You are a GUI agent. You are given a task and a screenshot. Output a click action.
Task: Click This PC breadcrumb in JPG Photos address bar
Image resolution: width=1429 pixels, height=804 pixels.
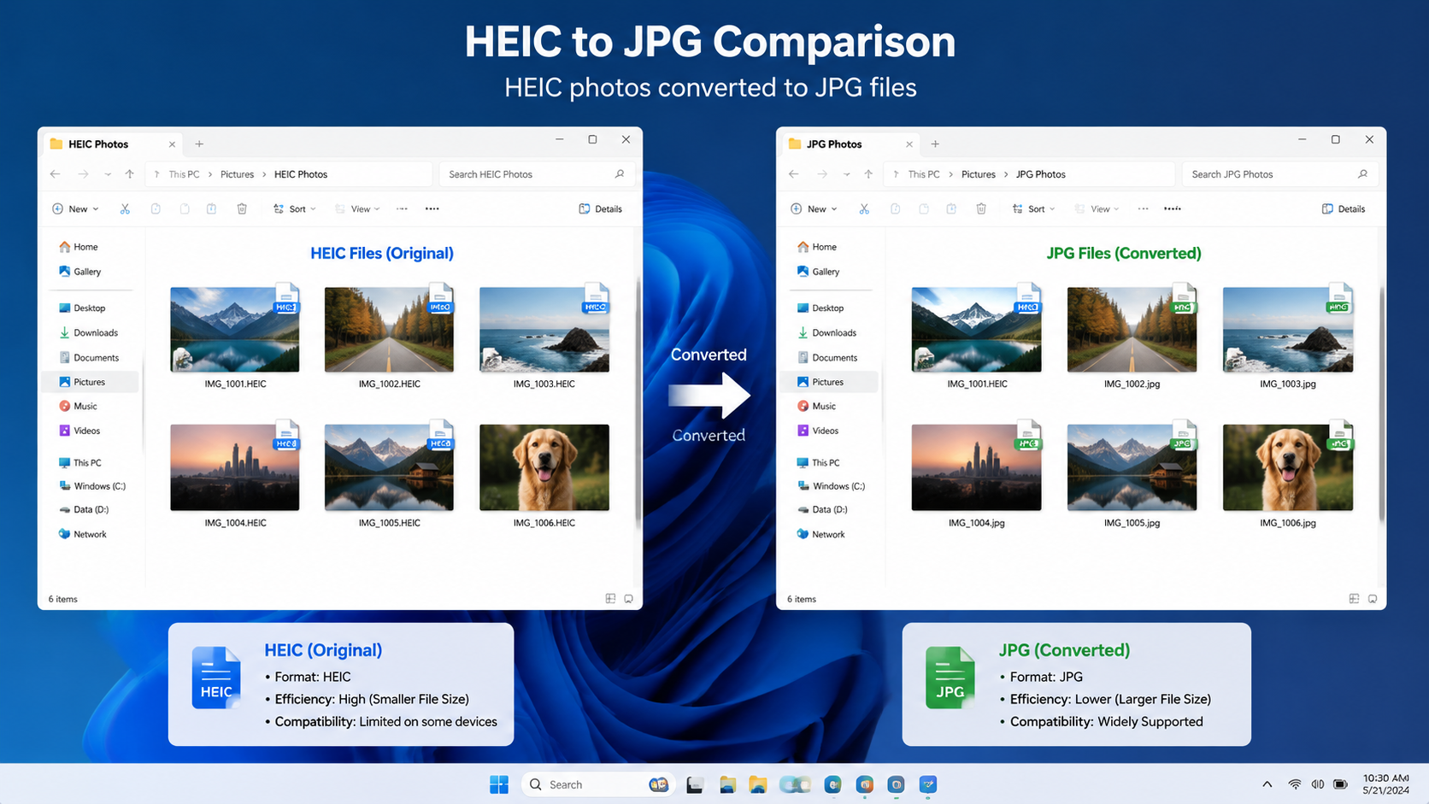[924, 174]
